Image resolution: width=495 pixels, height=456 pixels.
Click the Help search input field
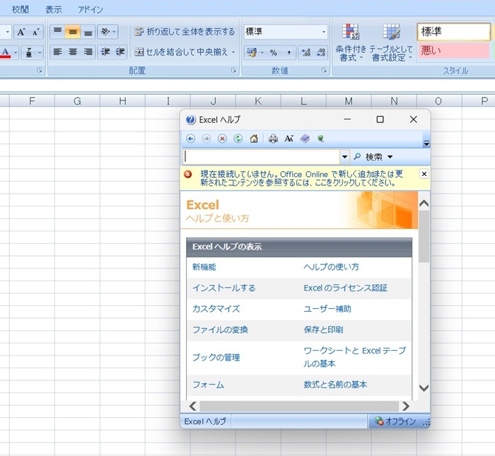point(262,156)
